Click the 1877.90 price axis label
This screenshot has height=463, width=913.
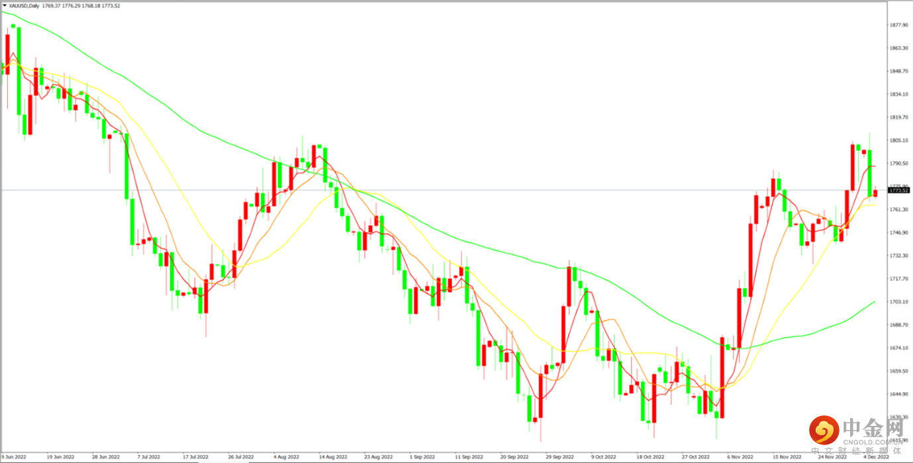pos(898,25)
